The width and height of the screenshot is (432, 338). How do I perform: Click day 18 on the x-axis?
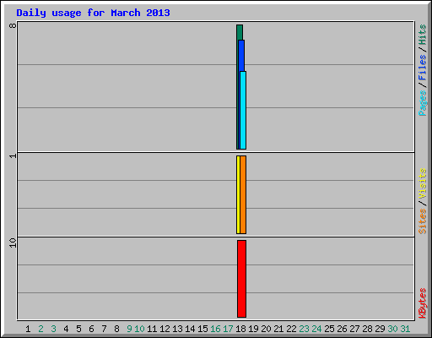coord(240,329)
